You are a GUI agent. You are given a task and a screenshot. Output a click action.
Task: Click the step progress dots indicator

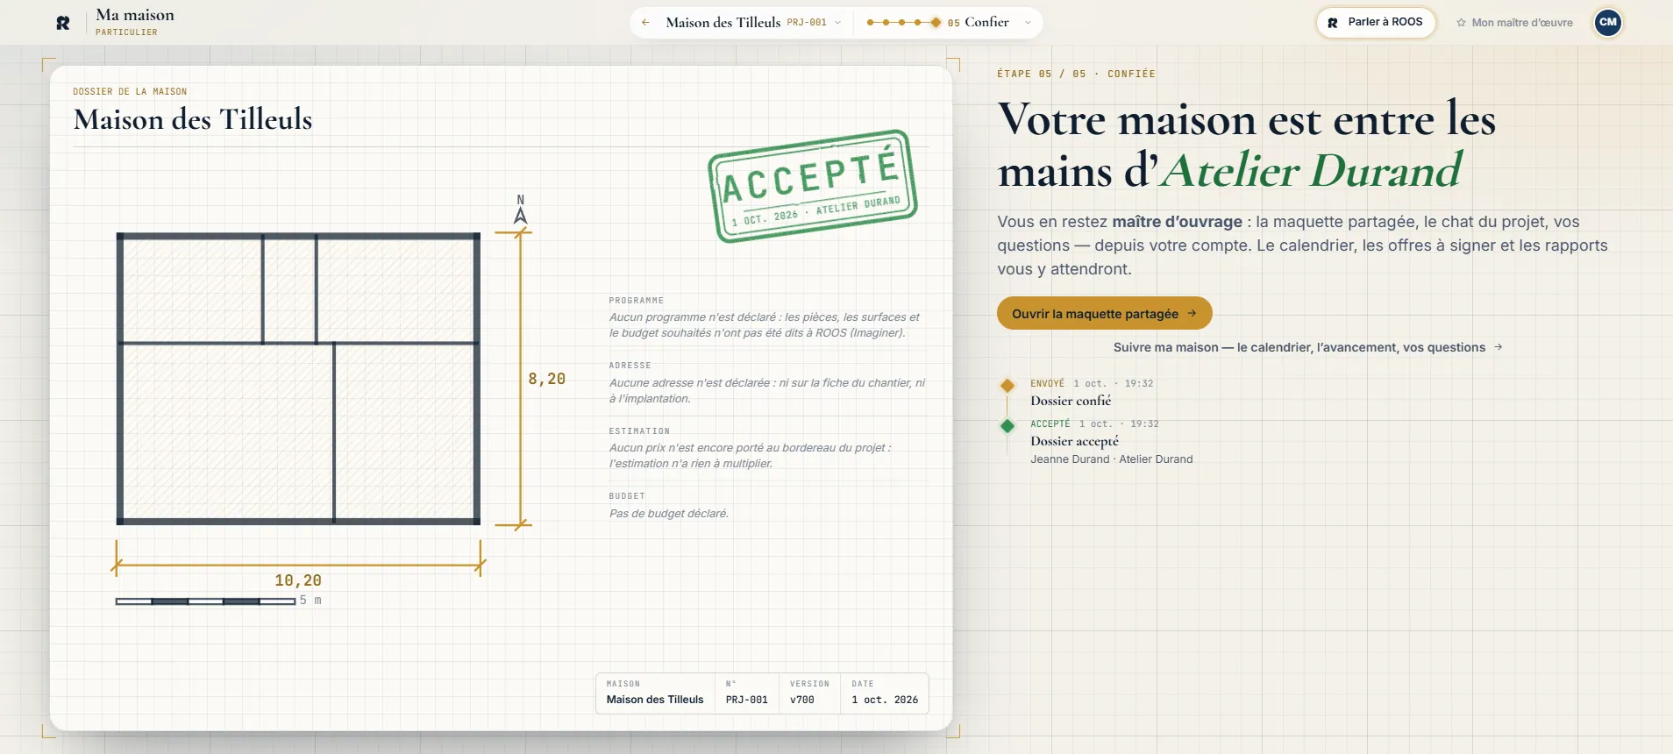pyautogui.click(x=903, y=23)
